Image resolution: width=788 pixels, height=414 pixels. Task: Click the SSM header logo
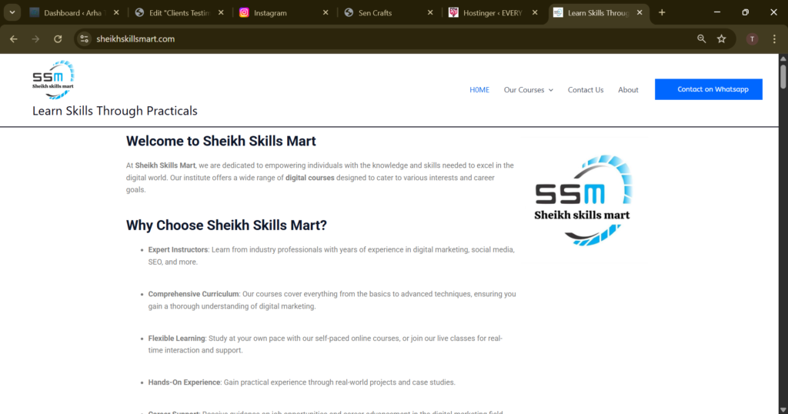click(x=53, y=79)
